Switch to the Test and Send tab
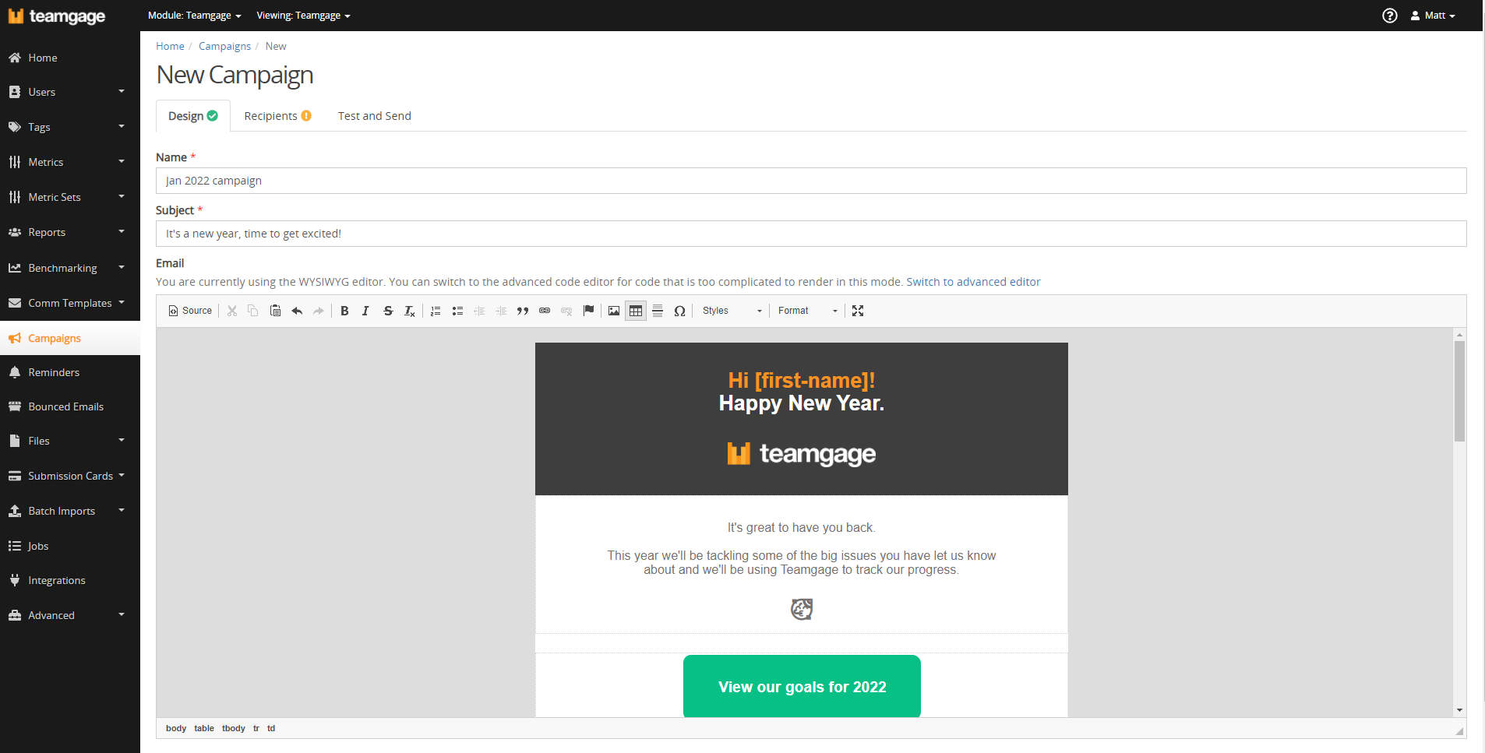The image size is (1485, 753). pyautogui.click(x=375, y=116)
